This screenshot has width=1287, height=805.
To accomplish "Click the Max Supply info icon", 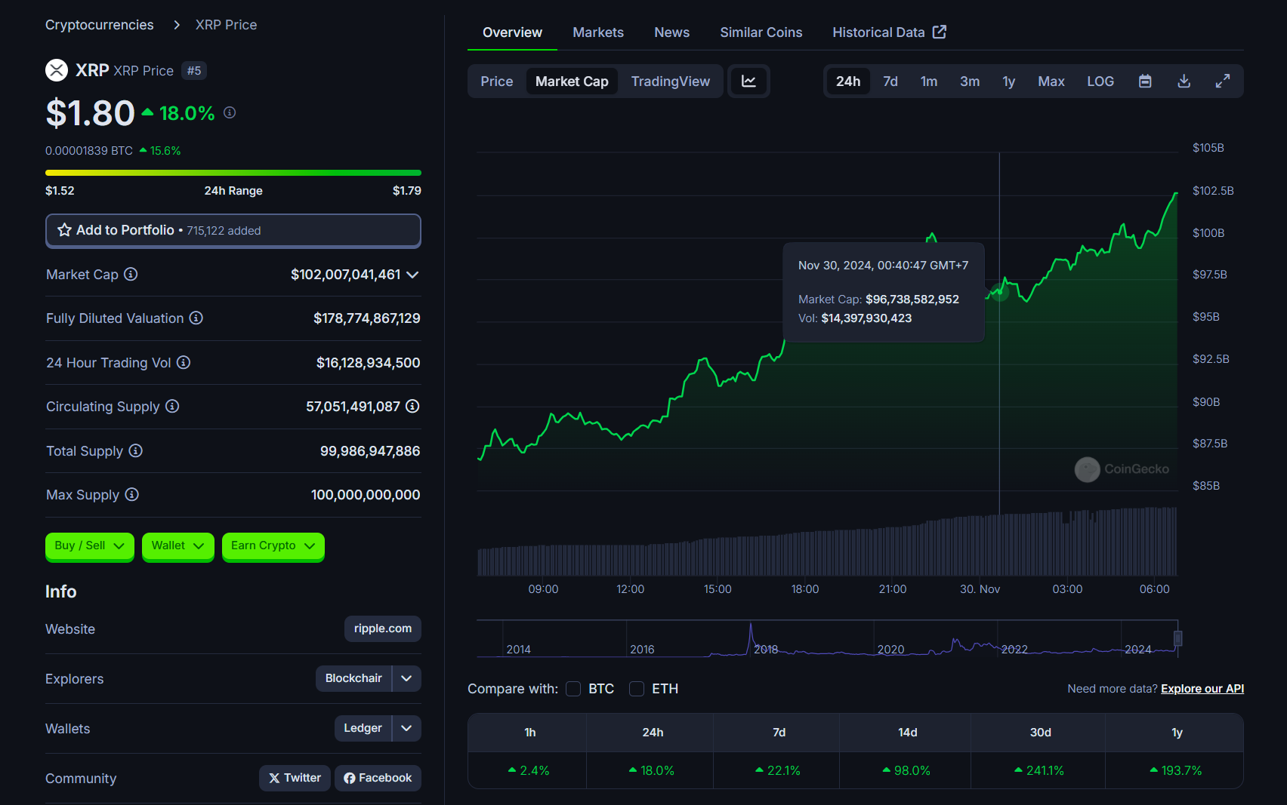I will (x=132, y=495).
